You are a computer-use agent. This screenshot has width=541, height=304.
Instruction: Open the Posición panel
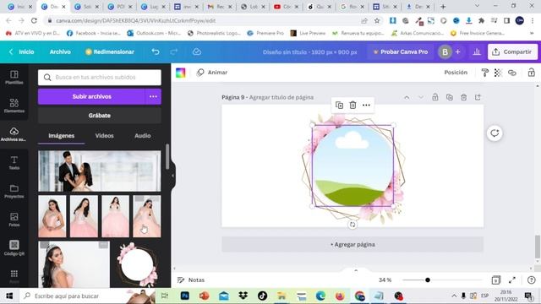pyautogui.click(x=456, y=73)
